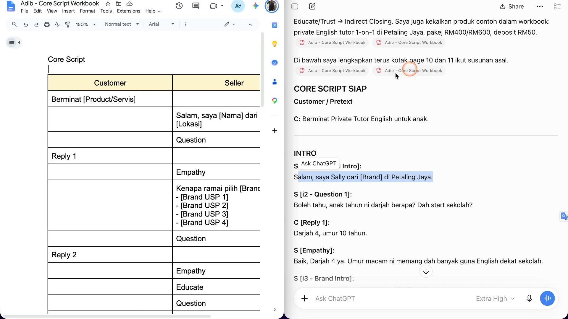This screenshot has height=319, width=568.
Task: Search the menus magnifier icon
Action: pyautogui.click(x=14, y=24)
